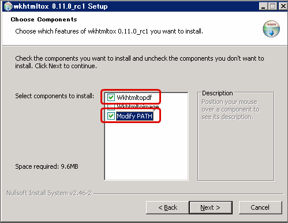288x223 pixels.
Task: Uncheck the Modify PATH checkbox
Action: [x=111, y=116]
